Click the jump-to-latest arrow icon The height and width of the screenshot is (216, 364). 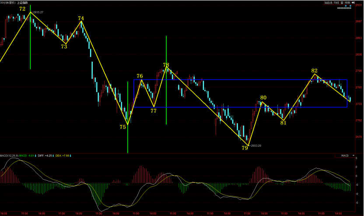point(352,3)
